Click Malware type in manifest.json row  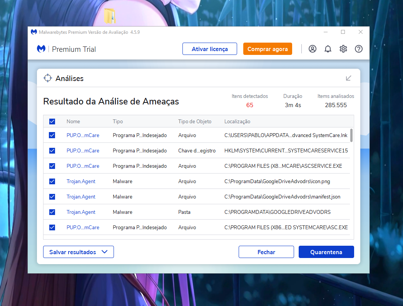pos(122,197)
